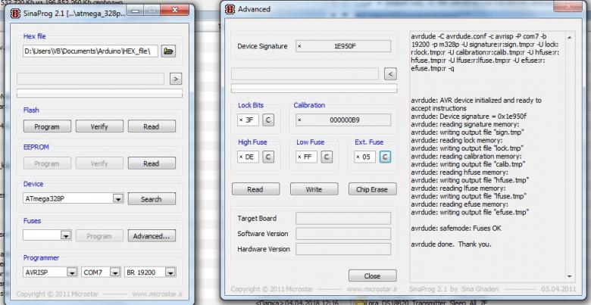Click the status message field in Advanced window
Image resolution: width=591 pixels, height=305 pixels.
[305, 74]
